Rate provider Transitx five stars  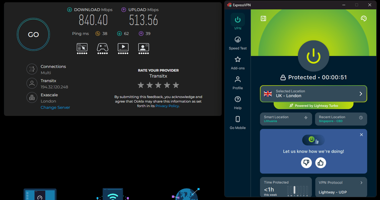pyautogui.click(x=176, y=85)
